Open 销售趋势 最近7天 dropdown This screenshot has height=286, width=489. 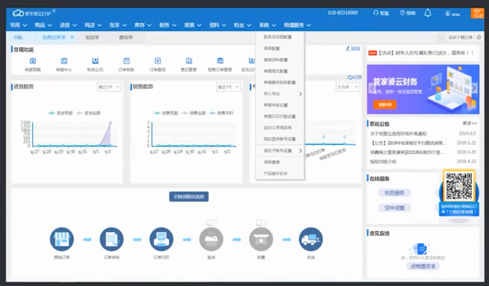[228, 87]
